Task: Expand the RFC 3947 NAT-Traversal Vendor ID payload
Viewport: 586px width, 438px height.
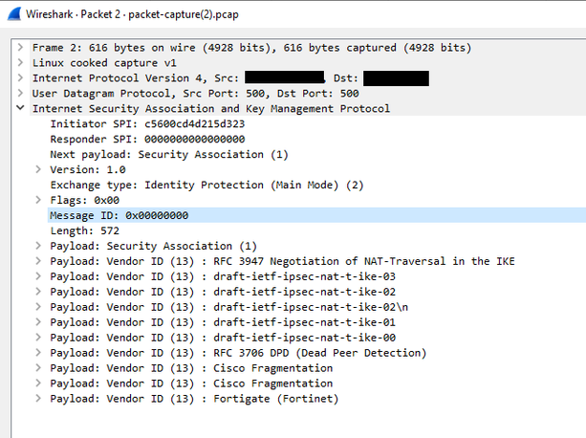Action: (38, 261)
